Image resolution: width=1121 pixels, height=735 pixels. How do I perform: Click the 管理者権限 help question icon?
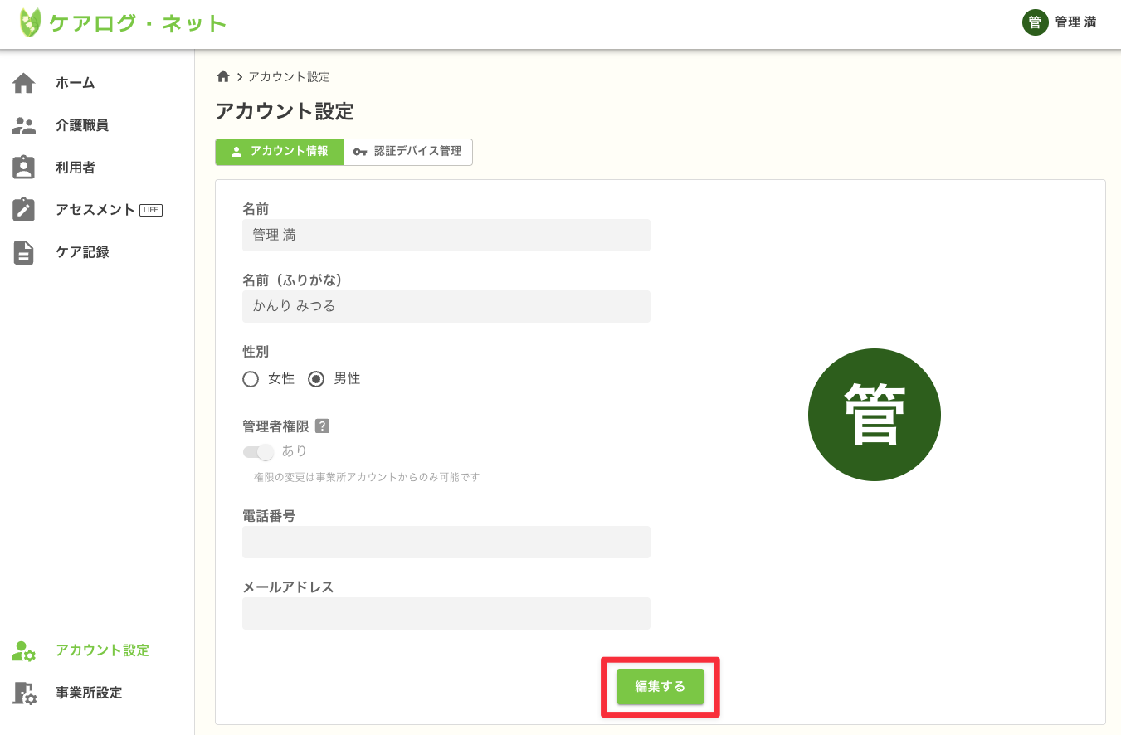[x=323, y=426]
